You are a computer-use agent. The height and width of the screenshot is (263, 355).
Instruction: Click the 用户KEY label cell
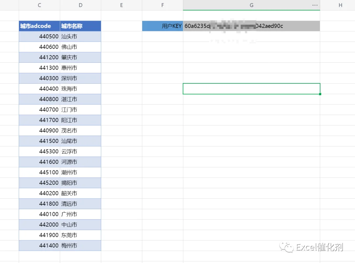coord(163,26)
